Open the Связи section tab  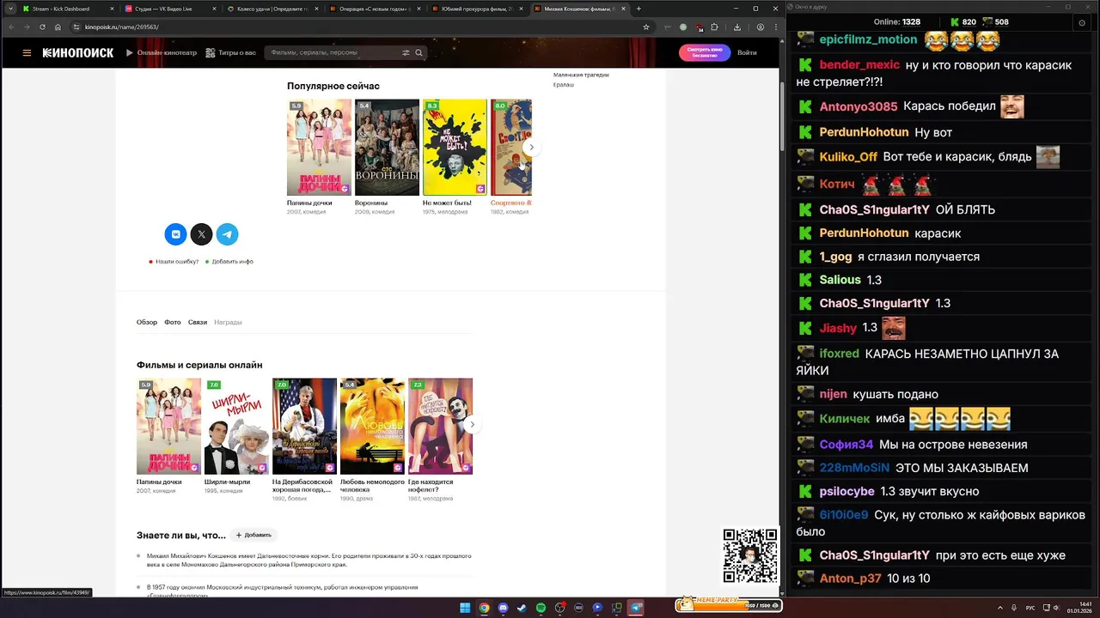pyautogui.click(x=198, y=322)
